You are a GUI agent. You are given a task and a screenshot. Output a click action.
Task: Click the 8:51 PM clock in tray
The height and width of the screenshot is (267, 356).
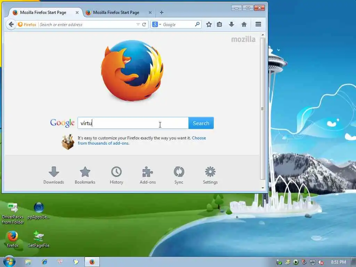pos(338,262)
